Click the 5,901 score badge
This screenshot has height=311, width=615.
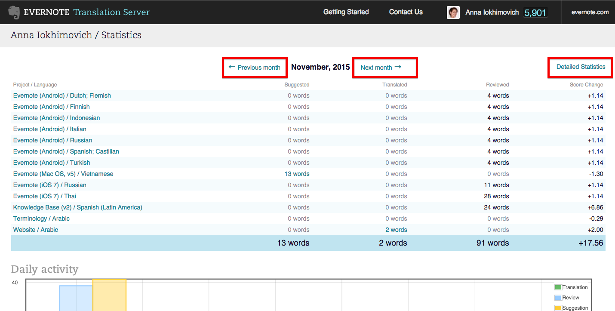pyautogui.click(x=535, y=13)
